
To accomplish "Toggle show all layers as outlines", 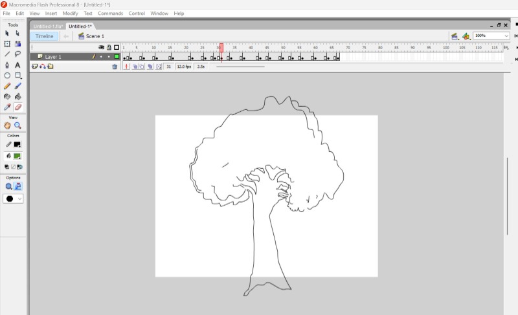I will pyautogui.click(x=117, y=47).
